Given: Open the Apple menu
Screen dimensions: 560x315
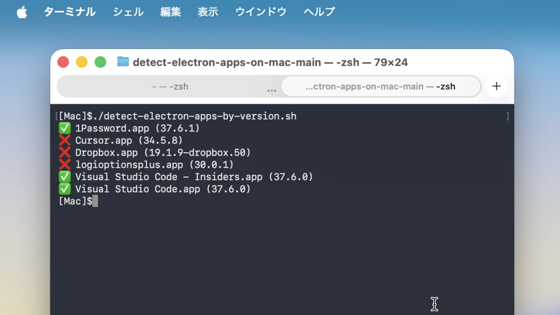Looking at the screenshot, I should 22,12.
